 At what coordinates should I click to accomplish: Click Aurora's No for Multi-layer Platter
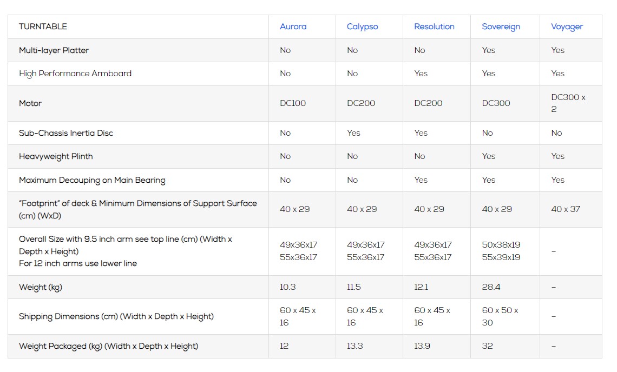285,50
